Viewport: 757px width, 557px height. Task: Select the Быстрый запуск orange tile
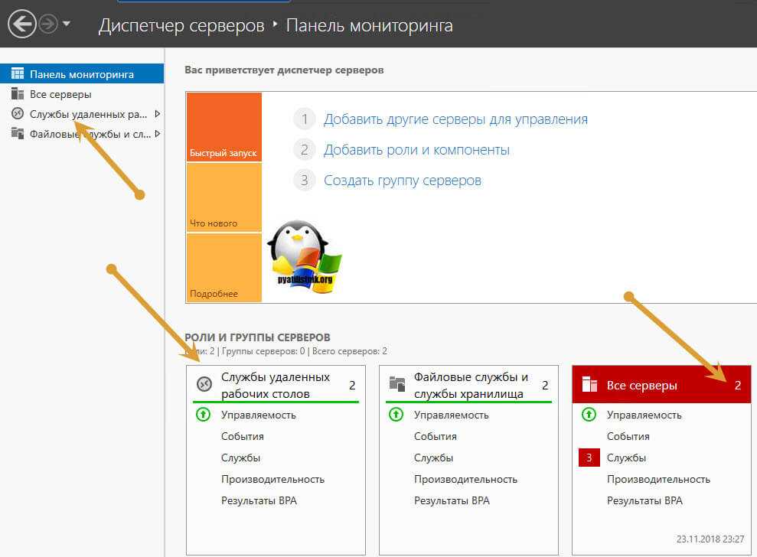coord(224,127)
